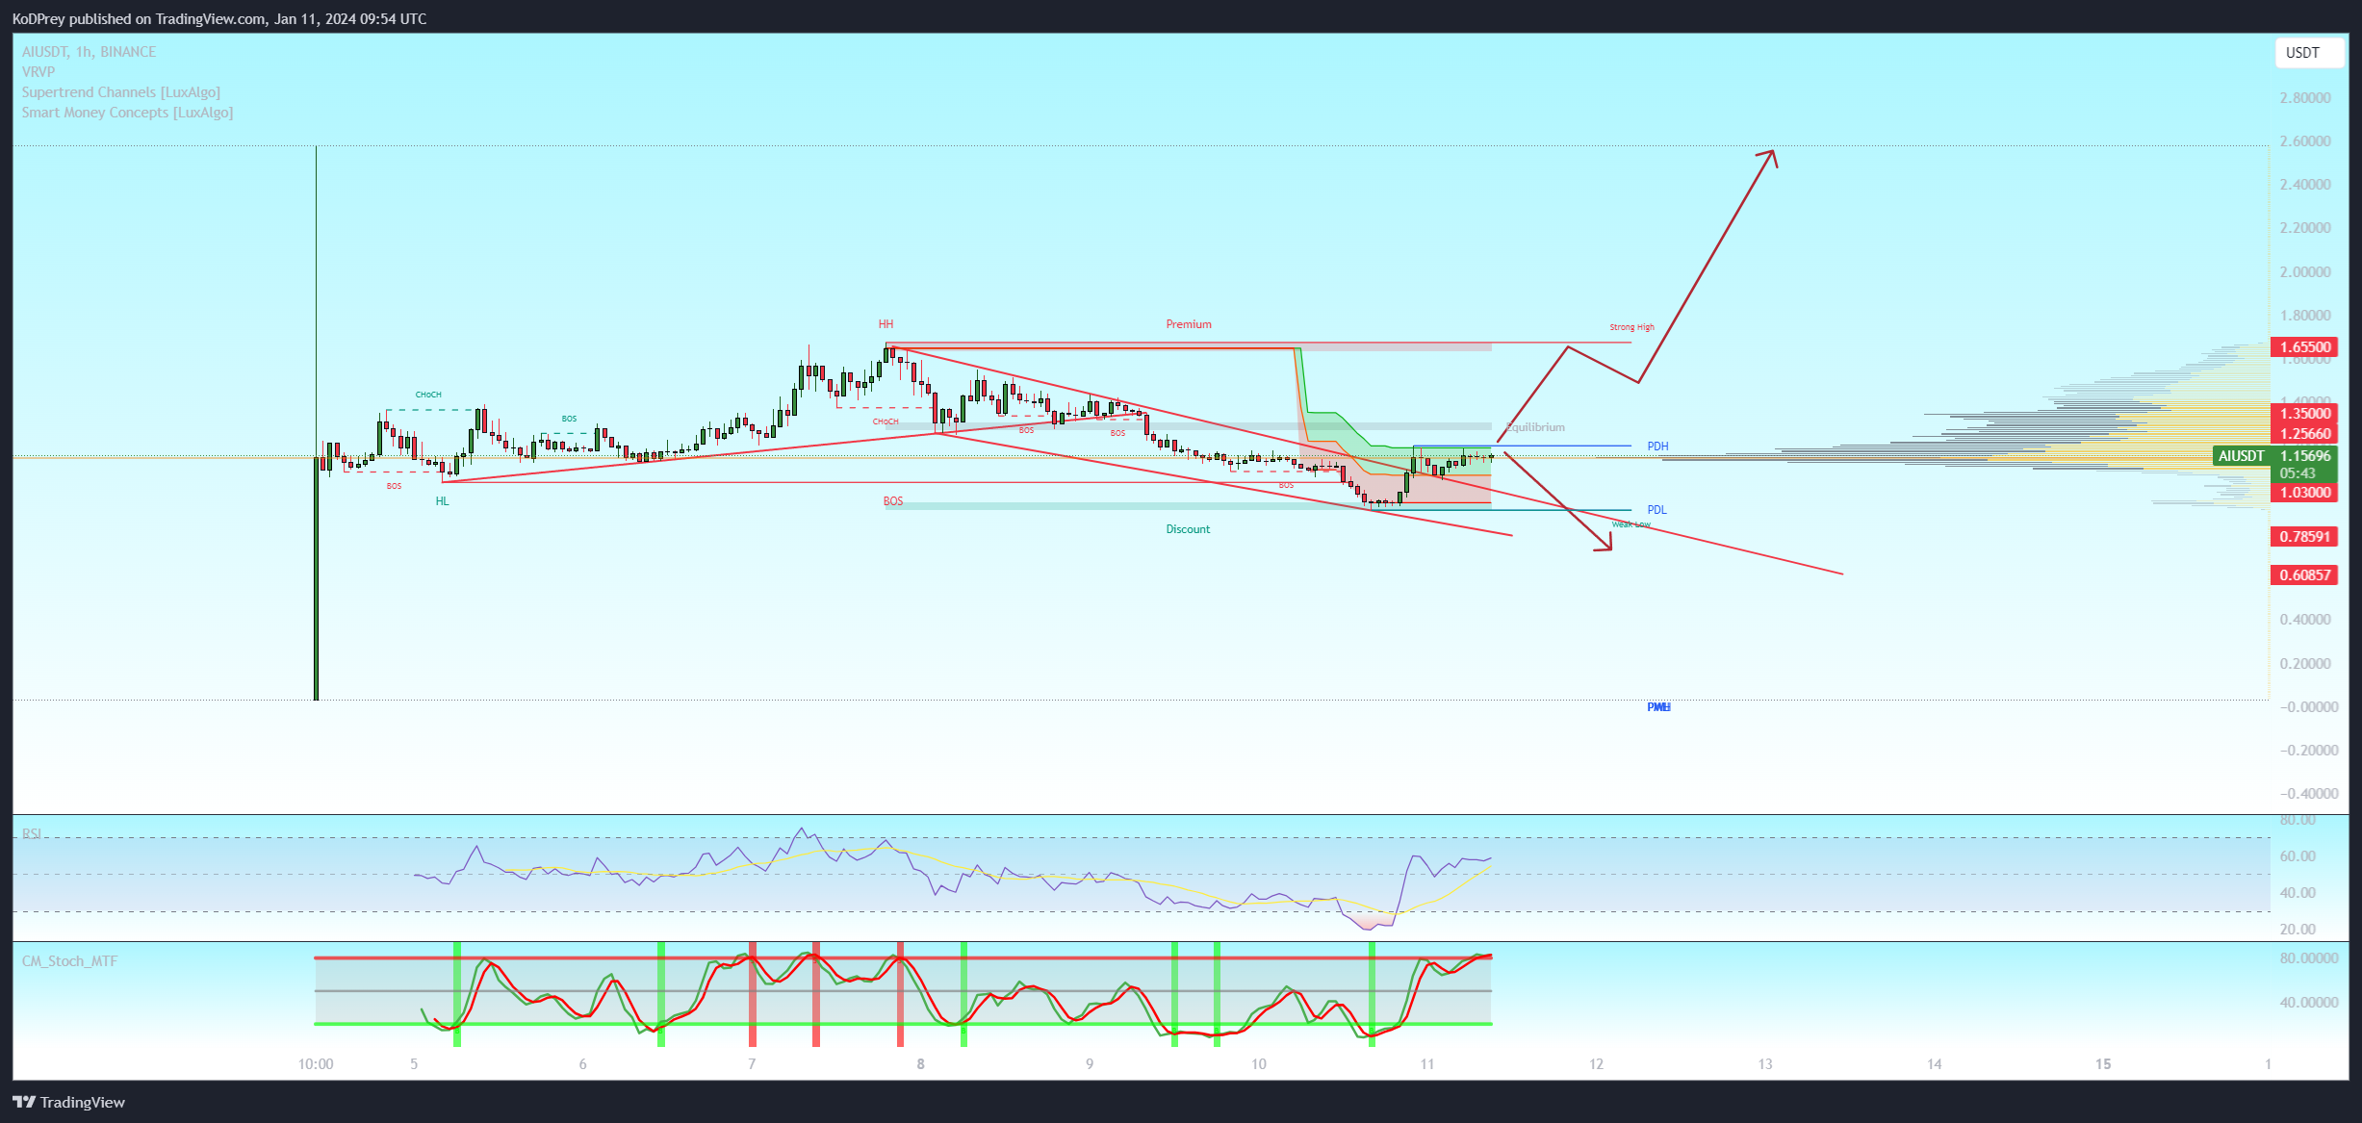Click 40.00000 on the Stoch axis
The height and width of the screenshot is (1123, 2362).
point(2309,1003)
